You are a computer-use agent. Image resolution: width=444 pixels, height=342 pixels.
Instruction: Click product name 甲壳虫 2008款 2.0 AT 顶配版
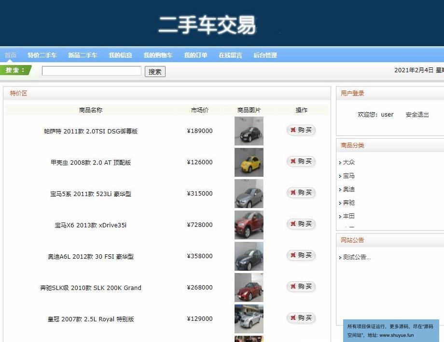(91, 162)
